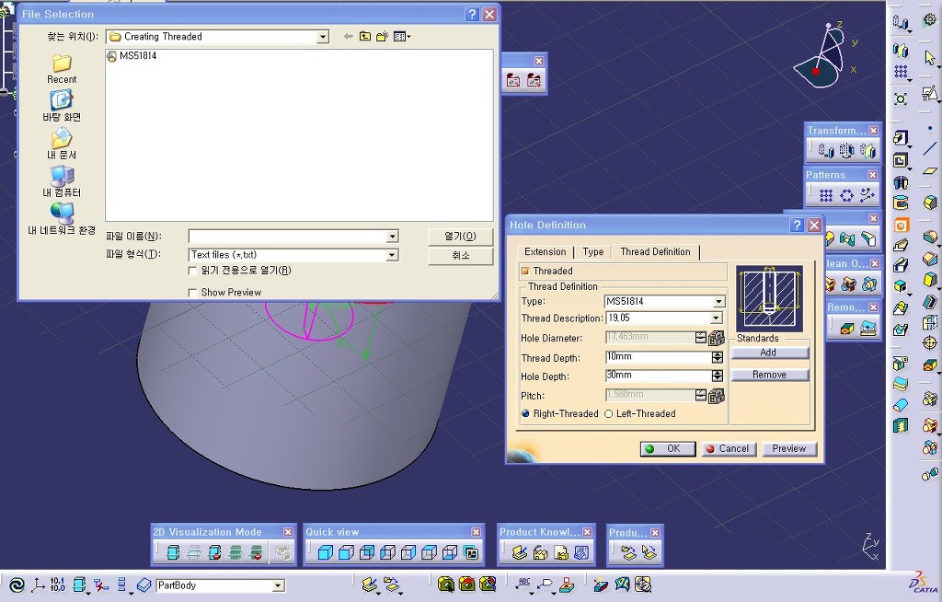The width and height of the screenshot is (942, 602).
Task: Click the up-one-level folder icon
Action: [365, 37]
